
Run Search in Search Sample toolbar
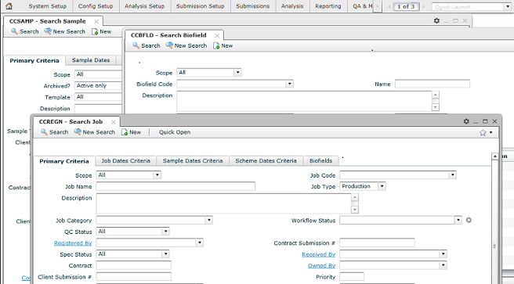pos(24,31)
